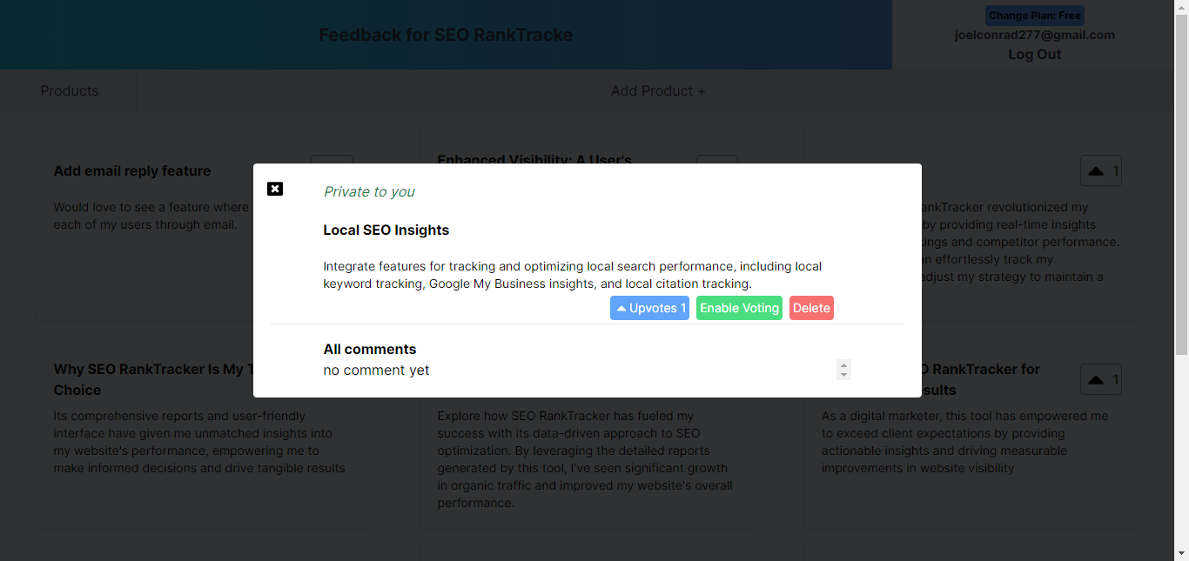This screenshot has width=1189, height=561.
Task: Open the Change Plan: Free button
Action: [x=1035, y=16]
